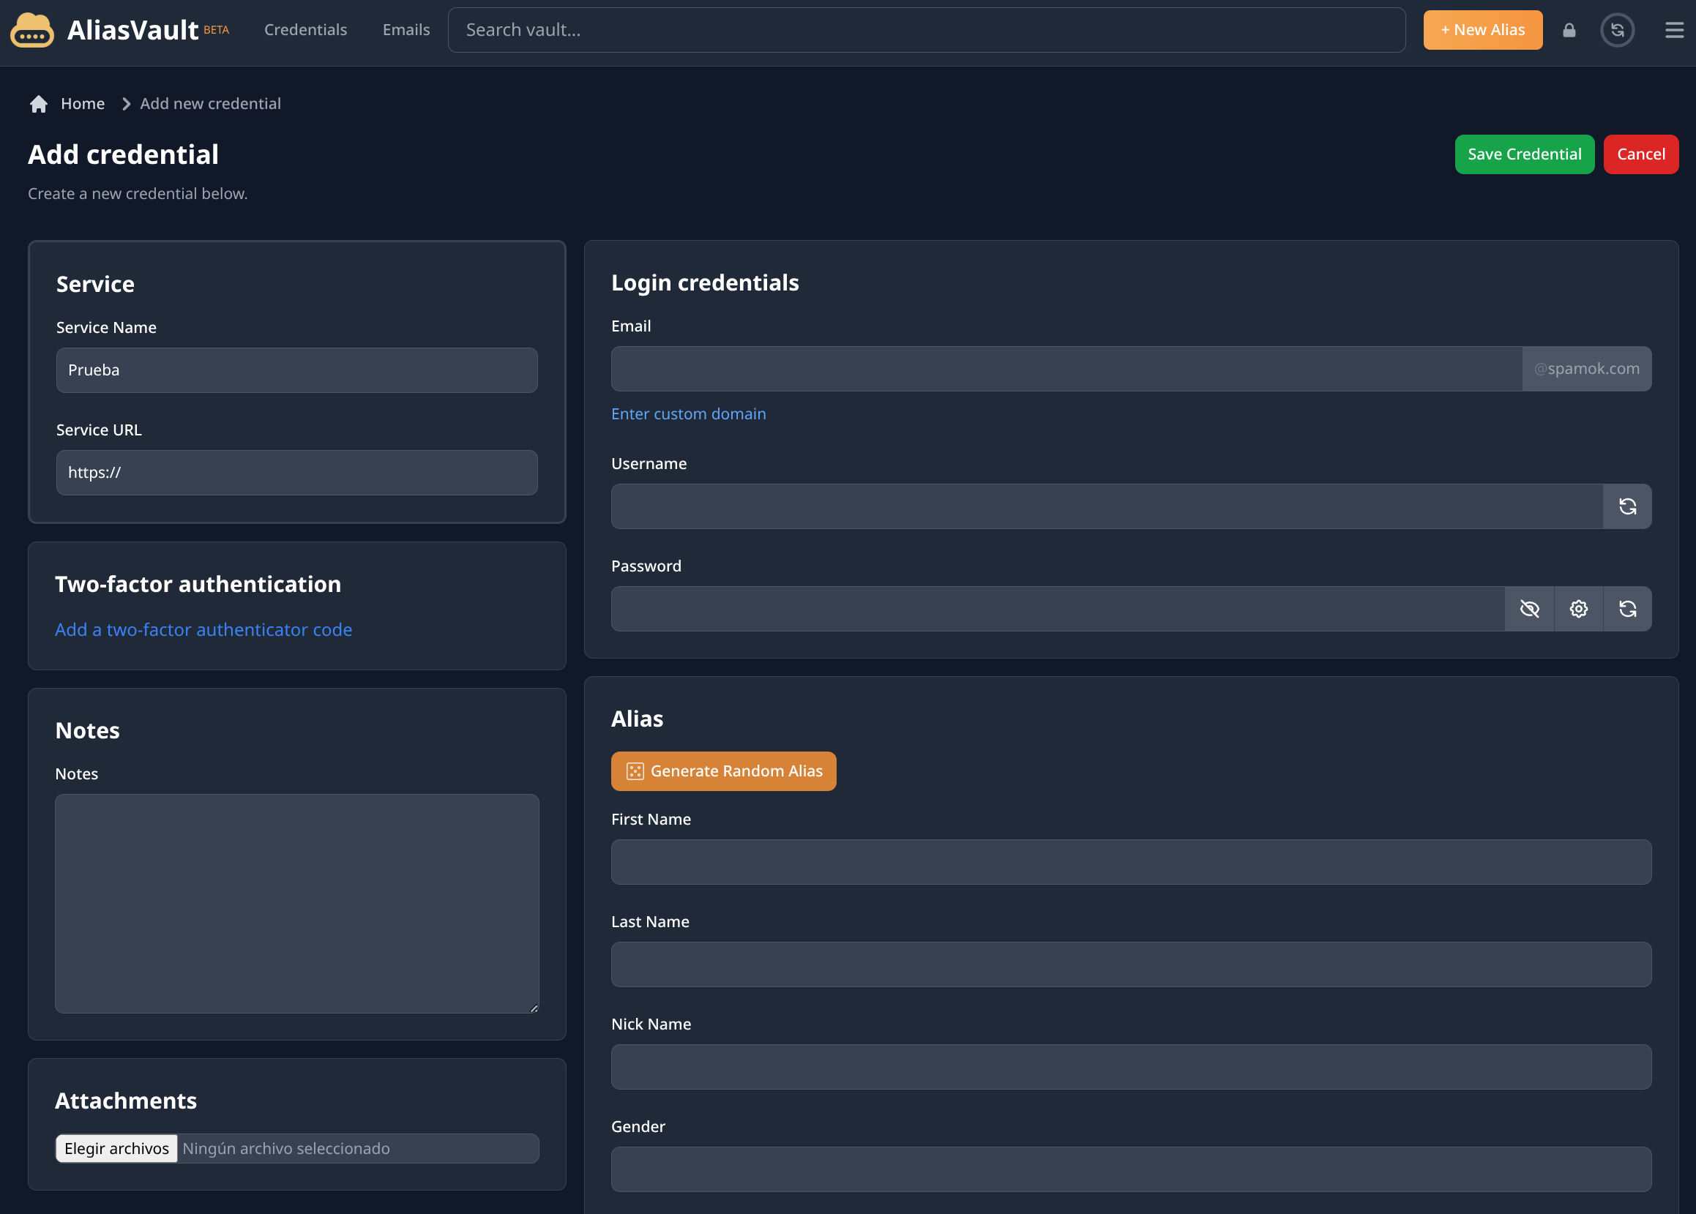The height and width of the screenshot is (1214, 1696).
Task: Open password settings gear icon
Action: [1578, 610]
